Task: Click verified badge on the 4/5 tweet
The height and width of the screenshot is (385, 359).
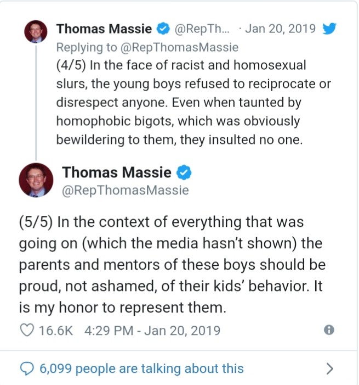Action: (x=162, y=29)
